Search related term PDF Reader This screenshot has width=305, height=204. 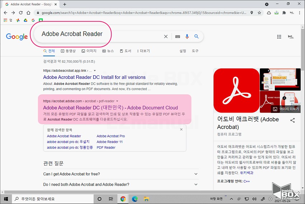tap(106, 148)
